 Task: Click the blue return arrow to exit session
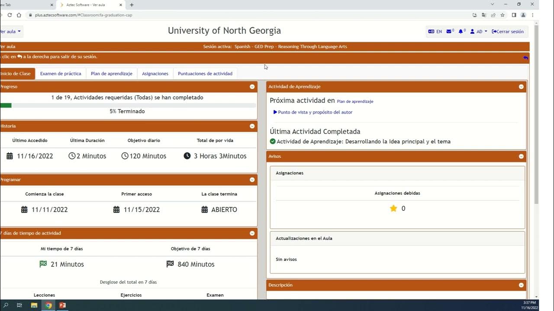(x=525, y=57)
